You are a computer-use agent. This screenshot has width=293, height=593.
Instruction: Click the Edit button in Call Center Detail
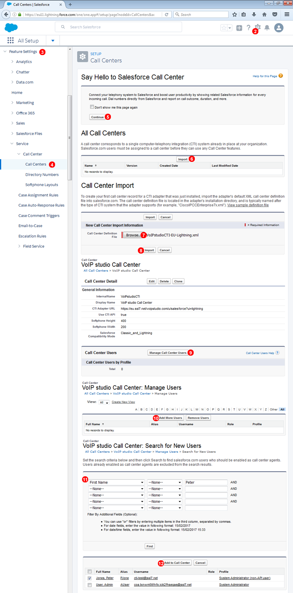click(x=152, y=281)
